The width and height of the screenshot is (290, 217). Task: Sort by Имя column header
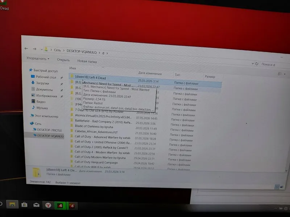73,68
